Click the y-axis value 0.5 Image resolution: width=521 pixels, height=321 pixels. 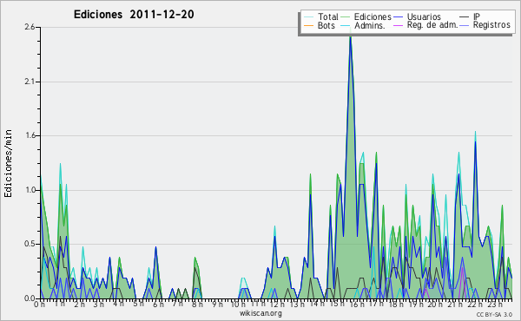coord(30,245)
